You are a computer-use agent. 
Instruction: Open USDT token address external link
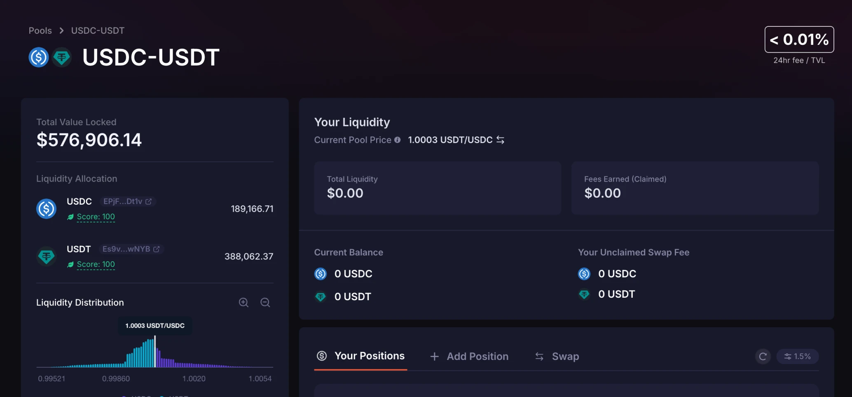point(157,249)
